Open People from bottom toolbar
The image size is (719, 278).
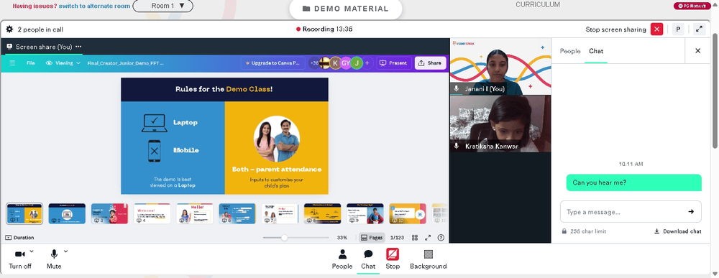tap(342, 259)
